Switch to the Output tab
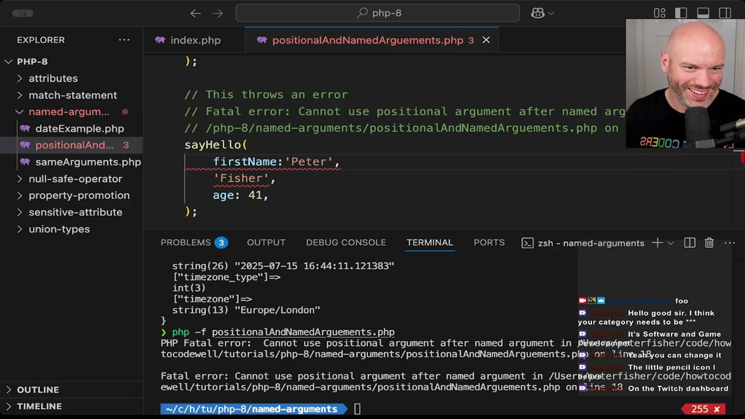Screen dimensions: 745x419 pyautogui.click(x=266, y=243)
